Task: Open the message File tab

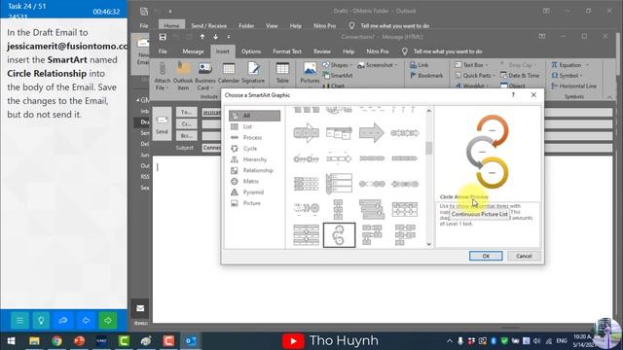Action: [163, 52]
